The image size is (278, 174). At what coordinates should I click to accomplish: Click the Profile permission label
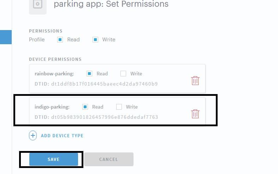coord(37,40)
